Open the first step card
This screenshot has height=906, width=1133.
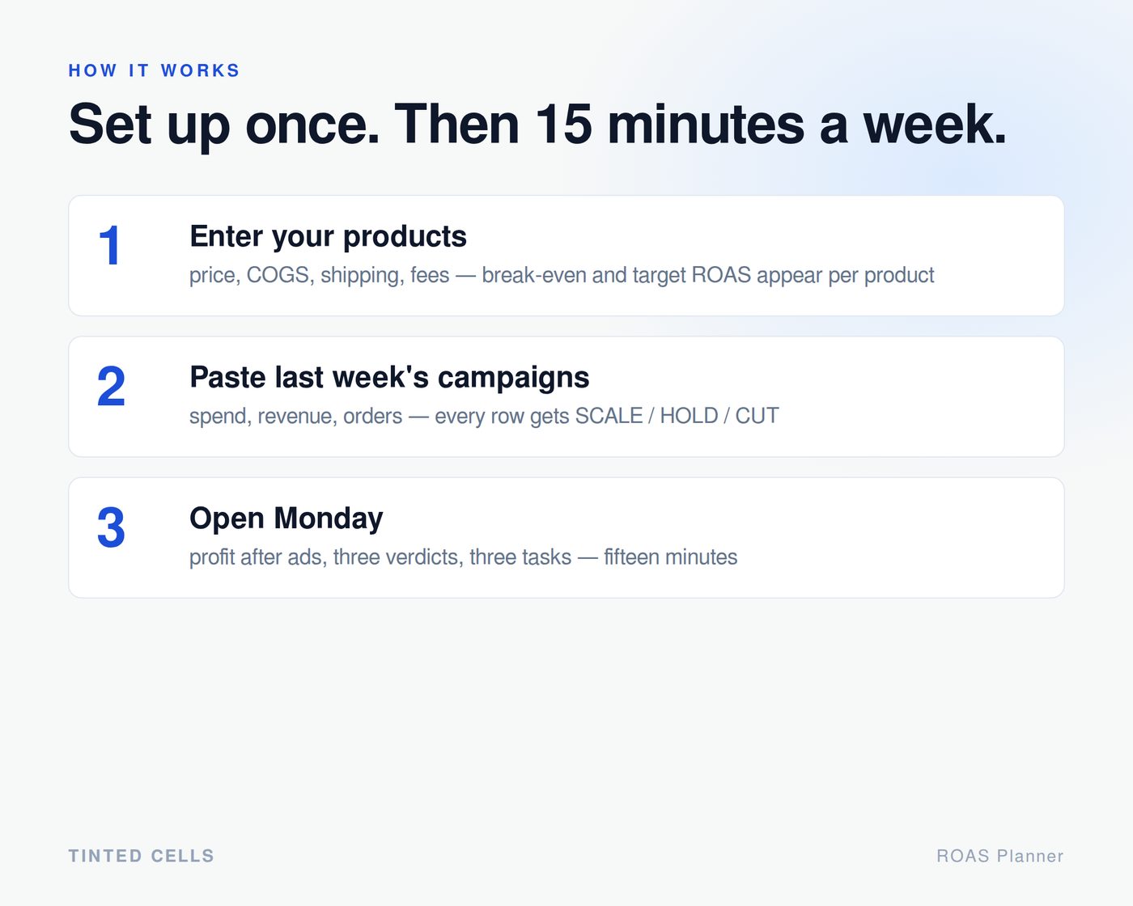click(566, 256)
